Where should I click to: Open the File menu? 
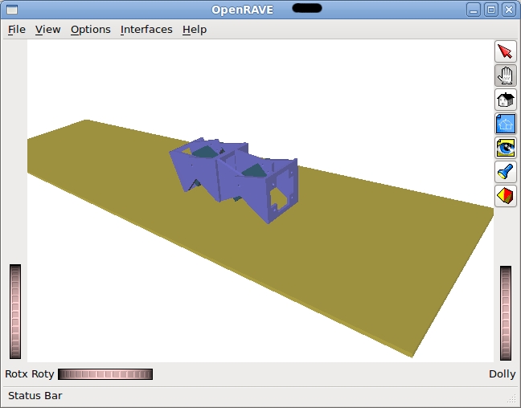click(17, 30)
